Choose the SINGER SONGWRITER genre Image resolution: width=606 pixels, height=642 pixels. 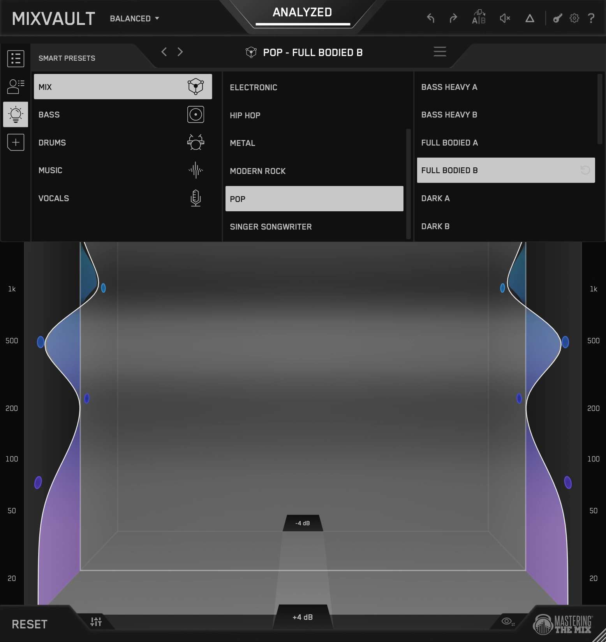[x=314, y=227]
